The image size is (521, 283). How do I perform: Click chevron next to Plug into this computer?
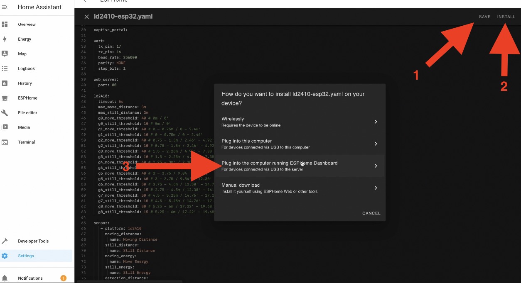[x=376, y=144]
